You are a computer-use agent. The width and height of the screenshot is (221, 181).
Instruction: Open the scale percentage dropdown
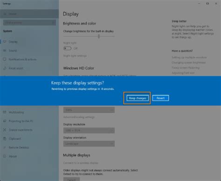[89, 110]
